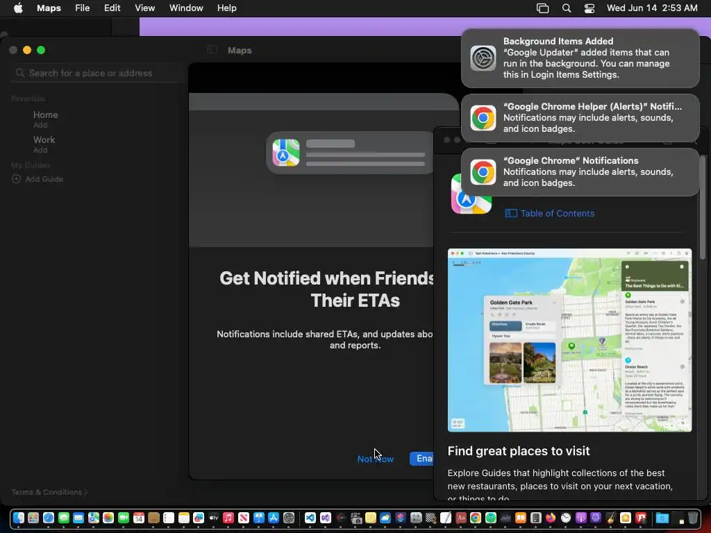Open Books from the Dock
The height and width of the screenshot is (533, 711).
(x=521, y=518)
